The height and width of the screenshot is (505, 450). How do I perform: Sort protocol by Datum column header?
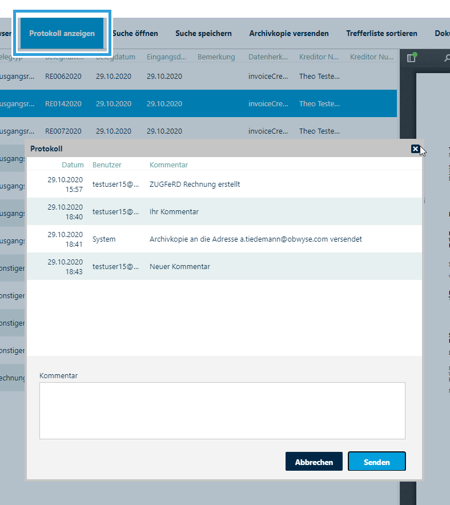click(x=73, y=165)
